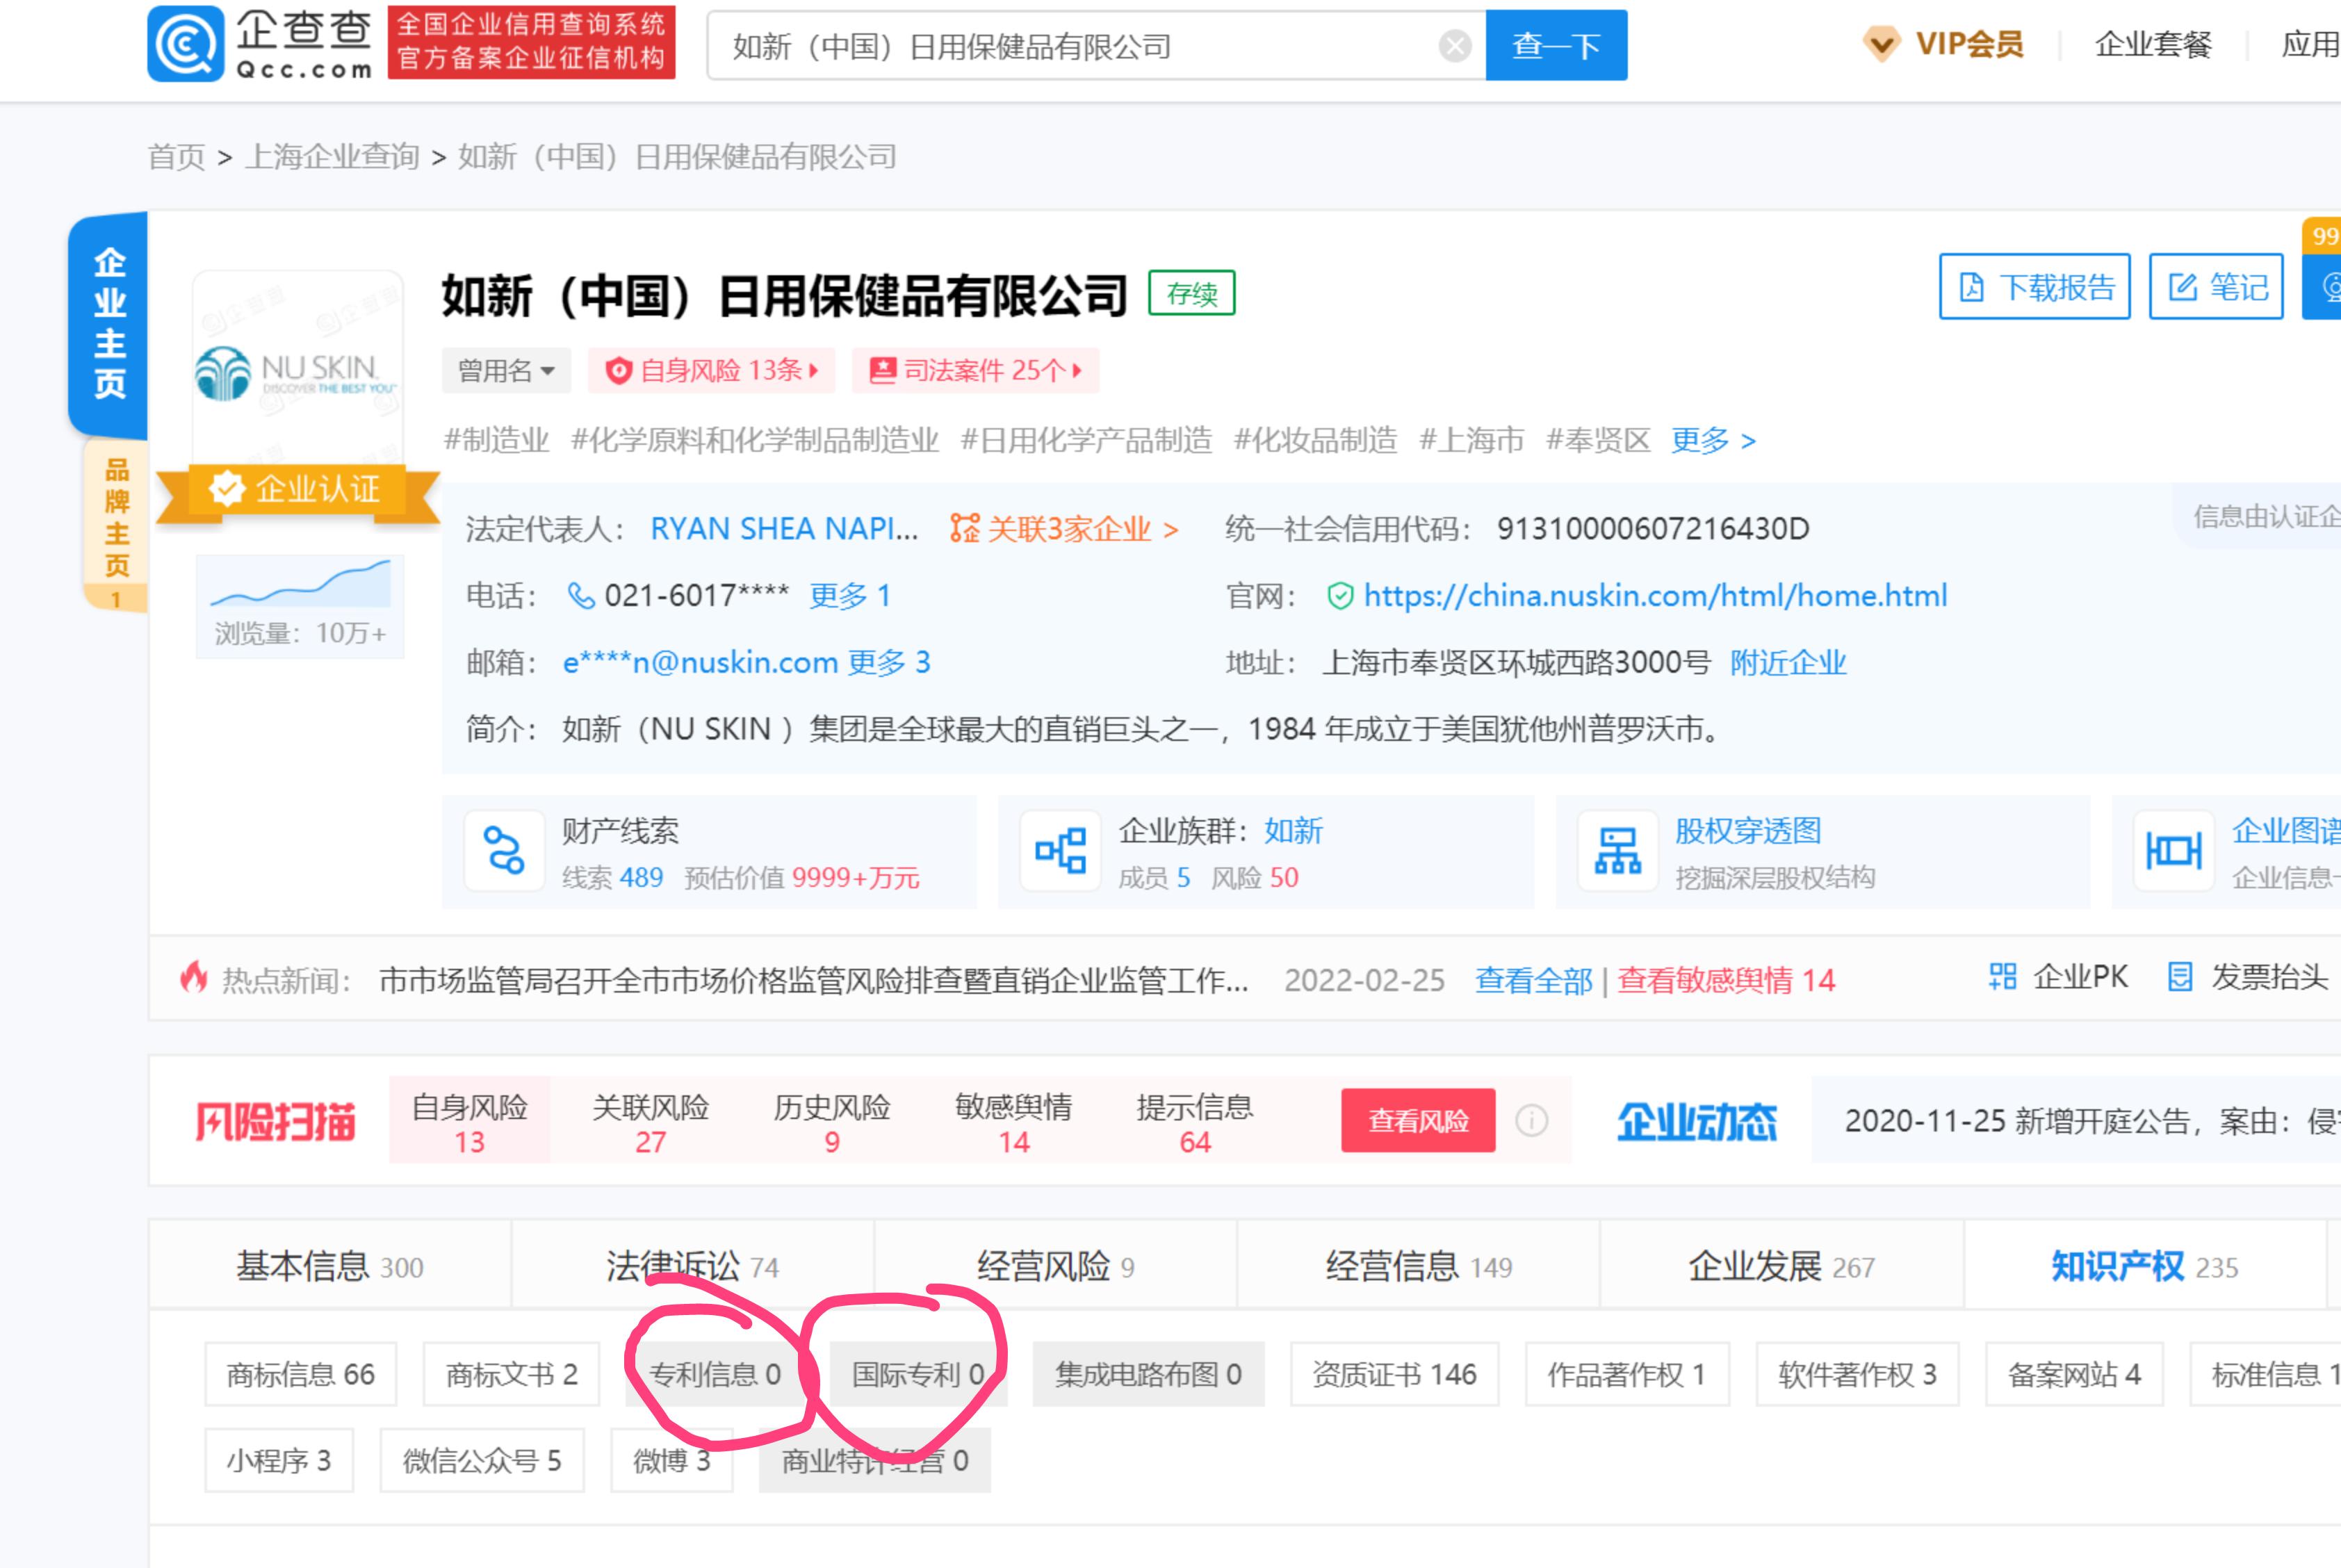Image resolution: width=2341 pixels, height=1568 pixels.
Task: Open the 曾用名 dropdown
Action: (506, 370)
